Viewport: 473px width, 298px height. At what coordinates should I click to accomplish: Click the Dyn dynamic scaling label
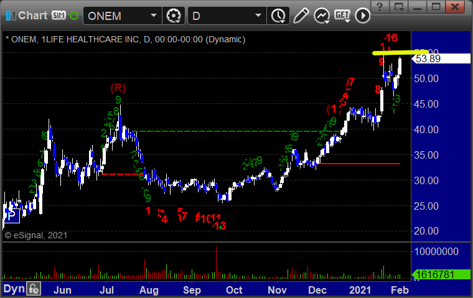click(x=14, y=289)
